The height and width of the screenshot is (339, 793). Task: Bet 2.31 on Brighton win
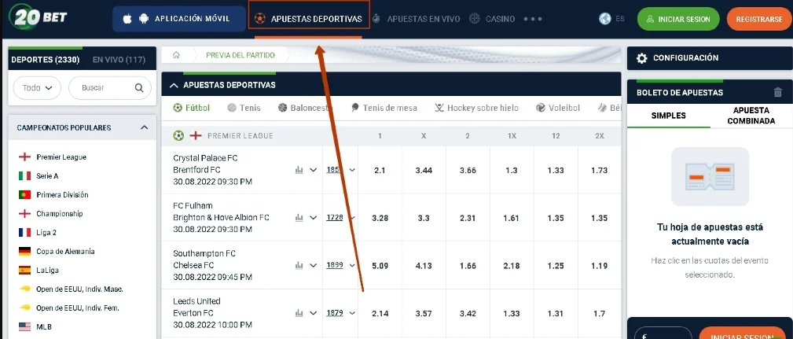(x=468, y=218)
